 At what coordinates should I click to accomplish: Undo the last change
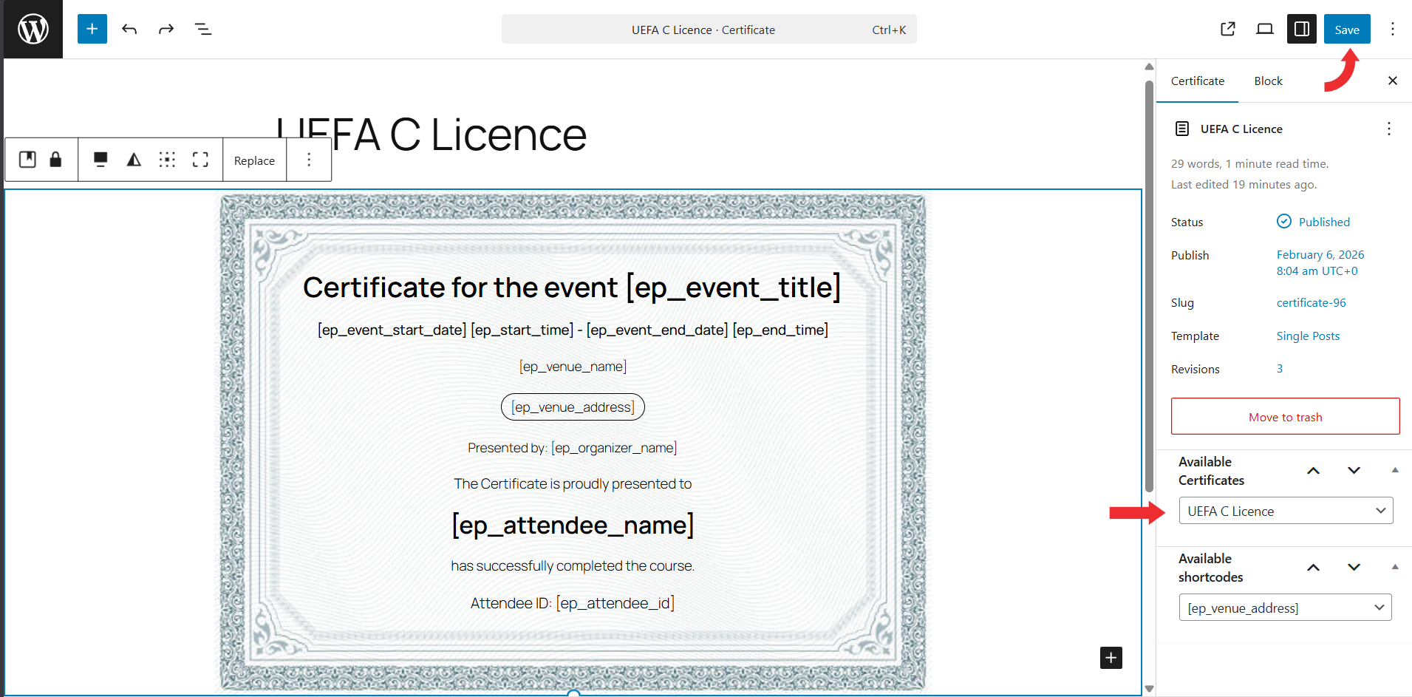coord(129,30)
